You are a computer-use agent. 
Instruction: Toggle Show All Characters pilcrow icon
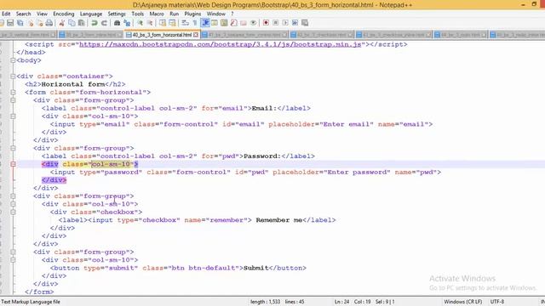[195, 23]
